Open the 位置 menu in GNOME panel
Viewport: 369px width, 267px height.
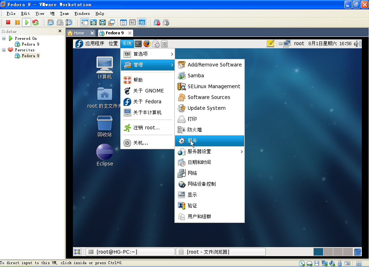click(113, 44)
